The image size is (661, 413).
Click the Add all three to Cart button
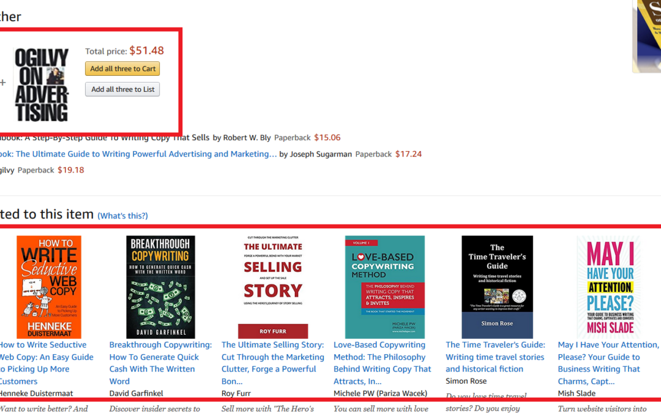[122, 69]
